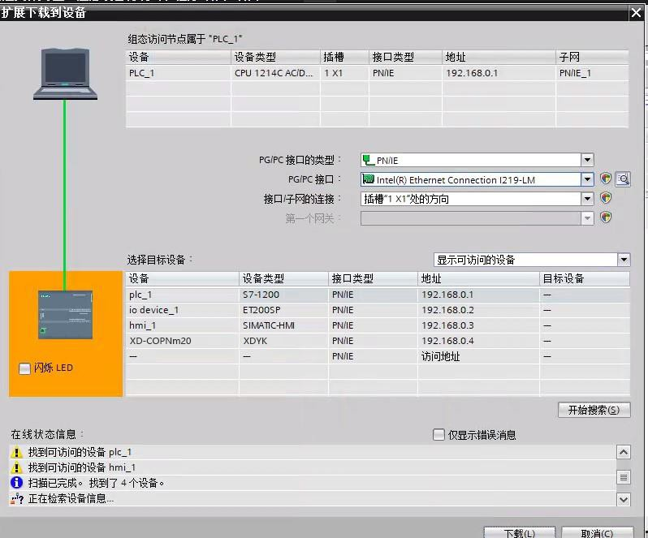Viewport: 648px width, 538px height.
Task: Click address 192.168.0.3 cell
Action: 478,325
